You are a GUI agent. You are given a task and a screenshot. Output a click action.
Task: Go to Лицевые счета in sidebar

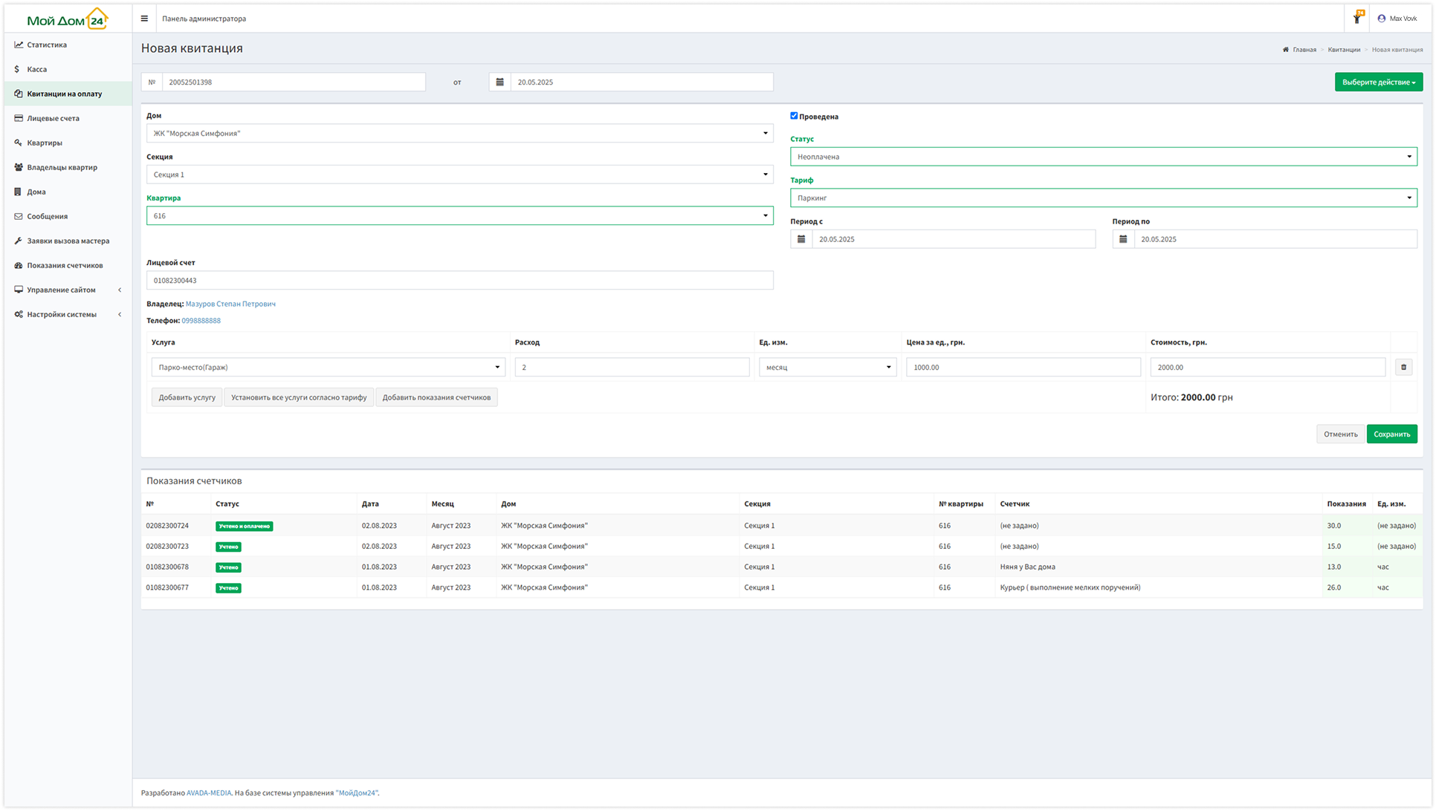[x=53, y=118]
